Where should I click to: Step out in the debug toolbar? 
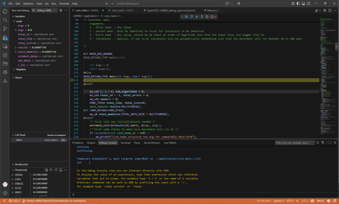202,17
